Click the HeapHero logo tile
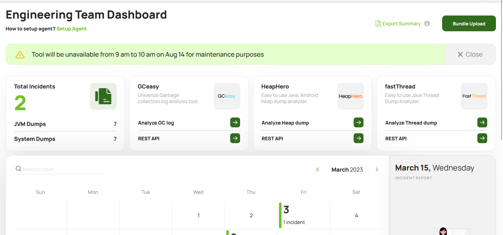The width and height of the screenshot is (503, 235). (351, 96)
